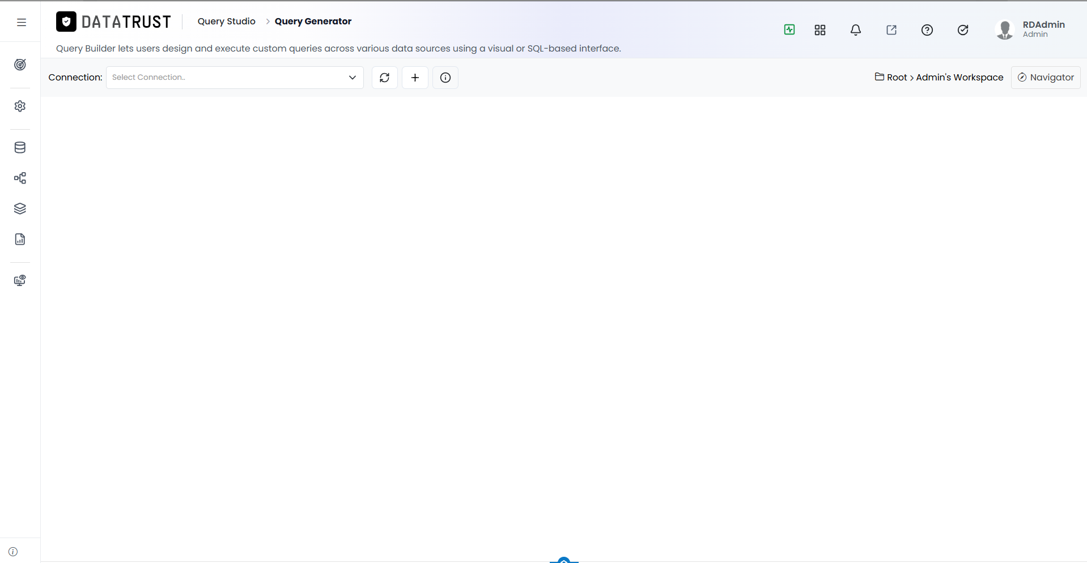
Task: Click the DataTrust shield logo
Action: point(66,22)
